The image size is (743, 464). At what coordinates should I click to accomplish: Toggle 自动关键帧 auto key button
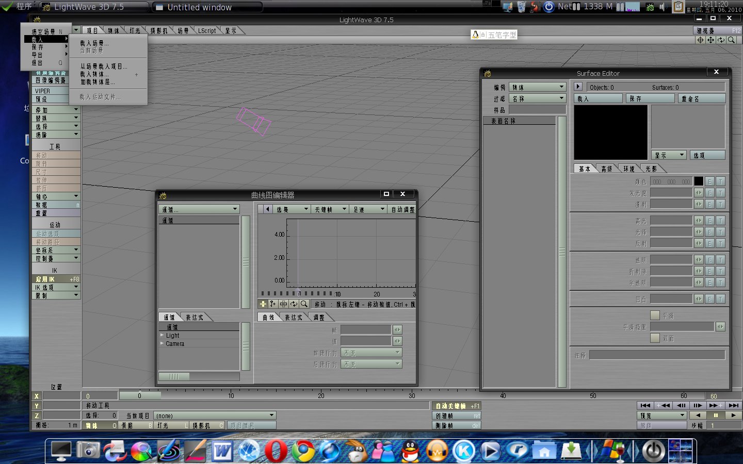(457, 406)
